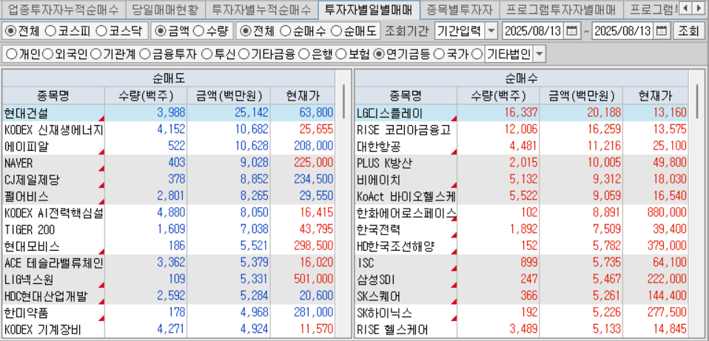Click start date field 2025/08/13
This screenshot has width=709, height=341.
pos(534,31)
